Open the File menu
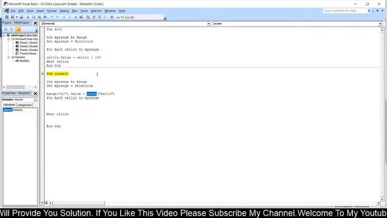Screen dimensions: 387x218 [13, 11]
